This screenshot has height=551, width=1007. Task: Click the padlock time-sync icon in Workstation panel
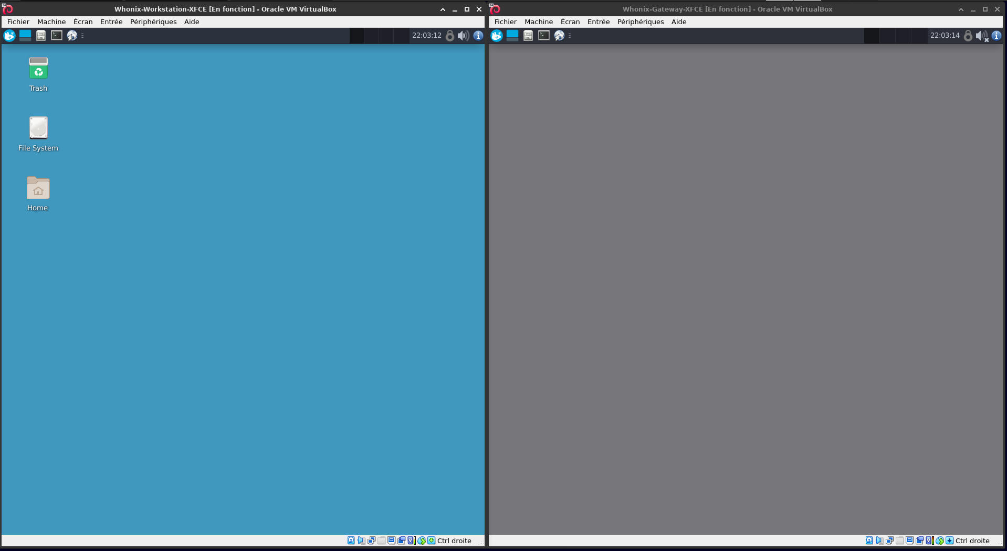tap(450, 35)
